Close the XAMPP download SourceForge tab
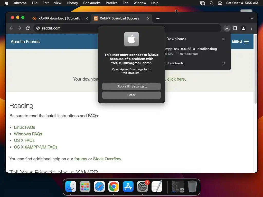 [87, 18]
